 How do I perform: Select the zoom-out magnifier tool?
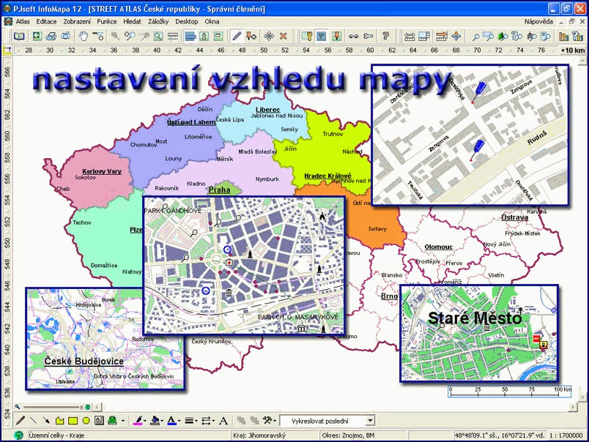[x=144, y=37]
